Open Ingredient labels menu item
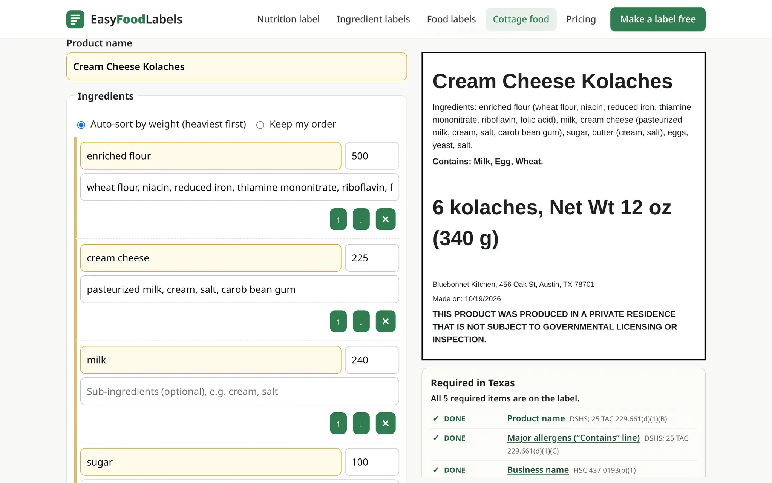This screenshot has width=772, height=483. (373, 19)
